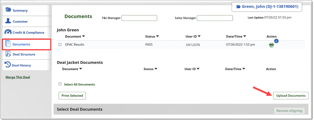Click the Deal History clock icon
This screenshot has width=314, height=121.
tap(8, 64)
